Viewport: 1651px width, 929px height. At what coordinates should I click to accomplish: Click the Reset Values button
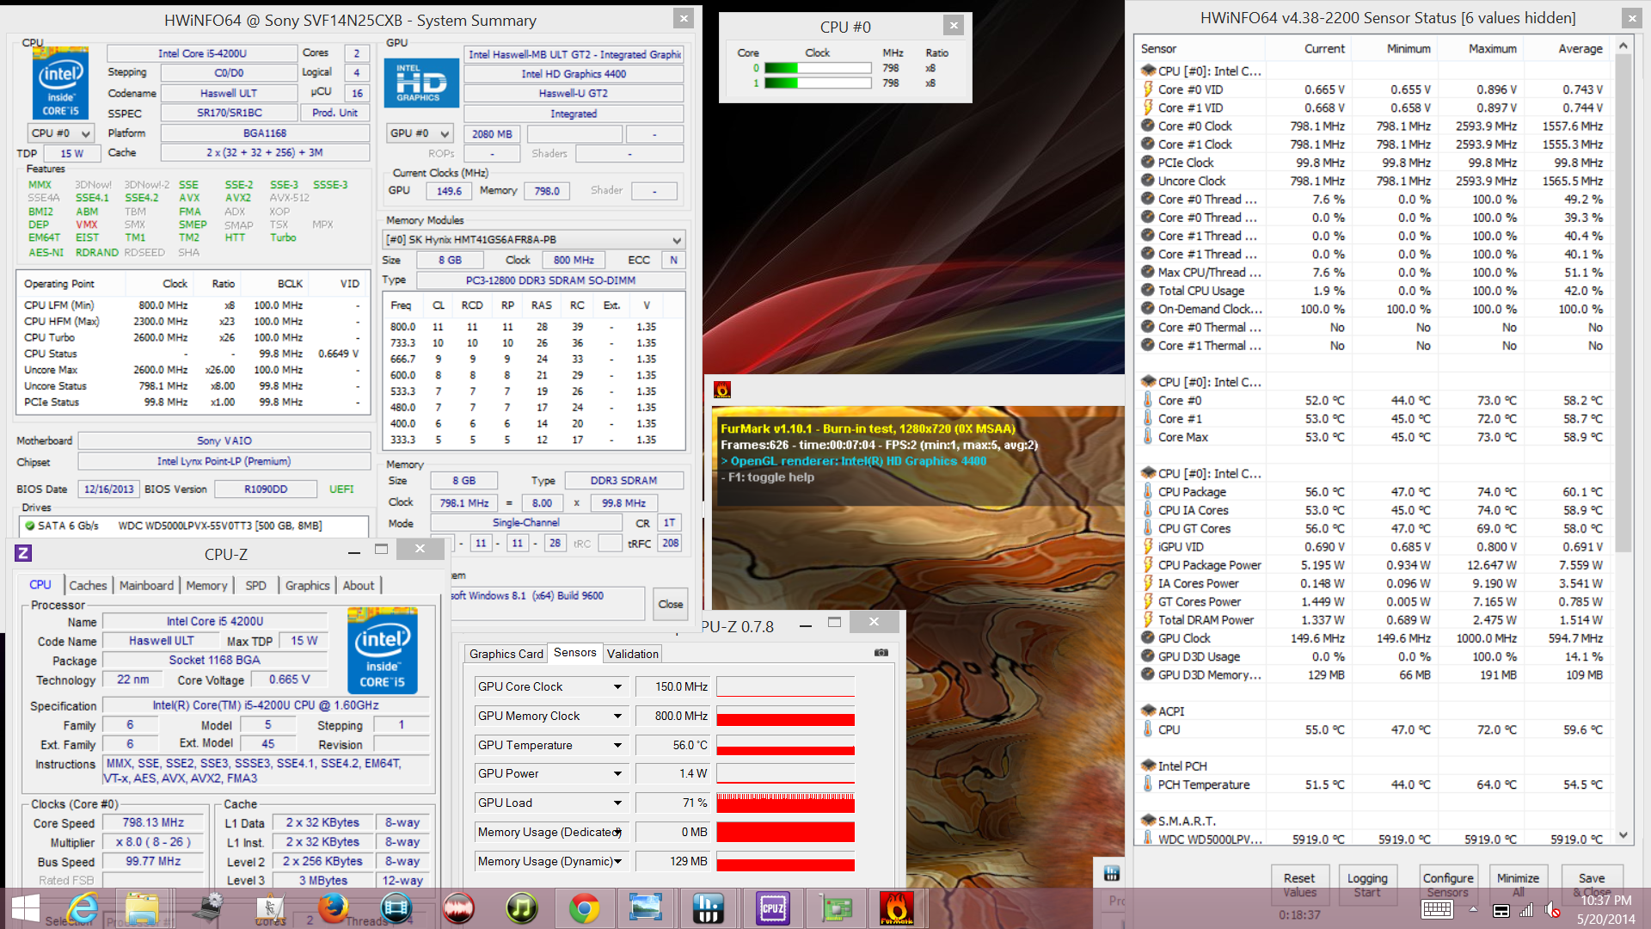click(x=1299, y=884)
